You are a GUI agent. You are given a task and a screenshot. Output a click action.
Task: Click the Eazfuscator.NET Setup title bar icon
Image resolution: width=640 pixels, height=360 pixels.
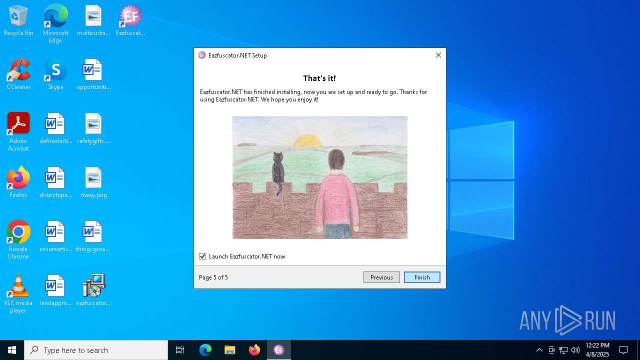pos(202,55)
